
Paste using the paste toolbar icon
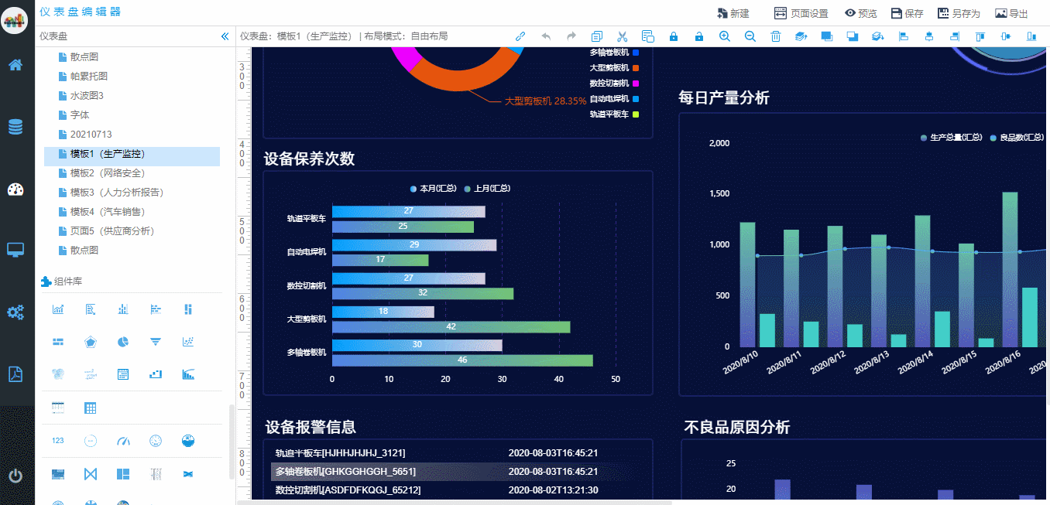(648, 36)
